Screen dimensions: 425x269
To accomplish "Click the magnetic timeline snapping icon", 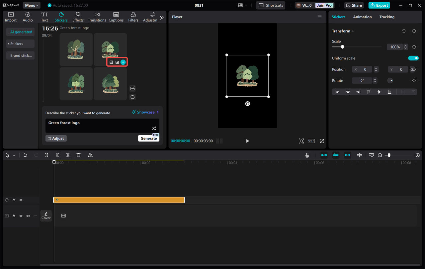I will point(336,155).
